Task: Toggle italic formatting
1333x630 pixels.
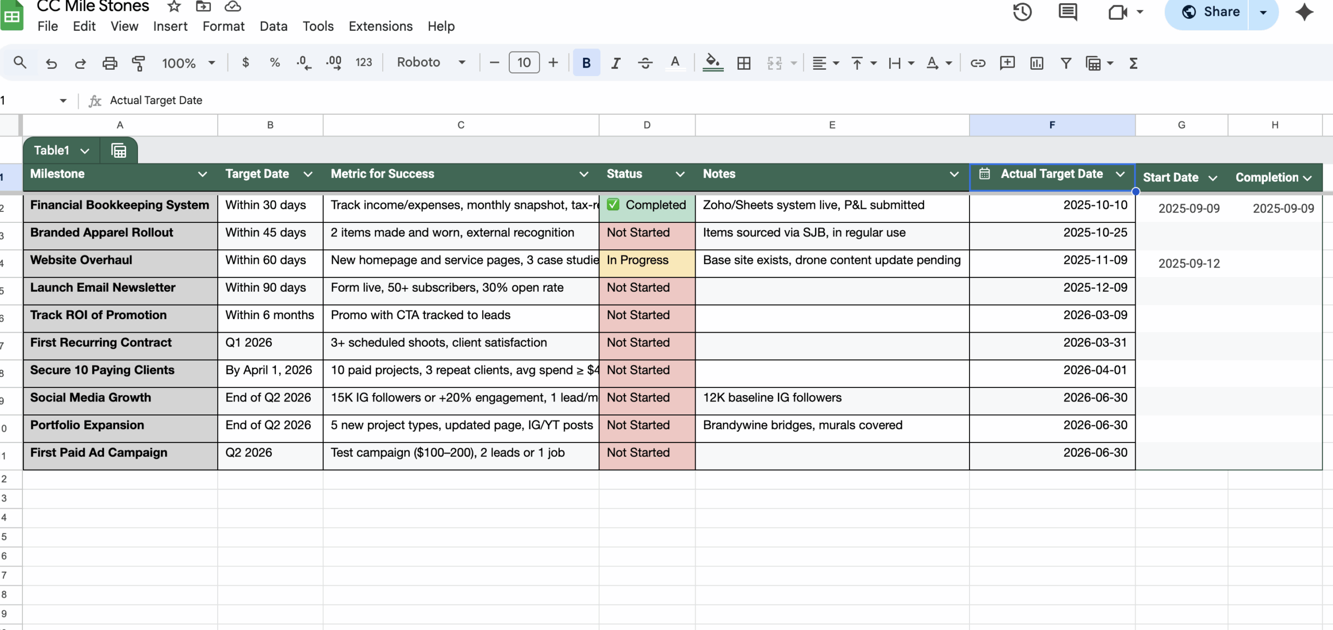Action: point(615,63)
